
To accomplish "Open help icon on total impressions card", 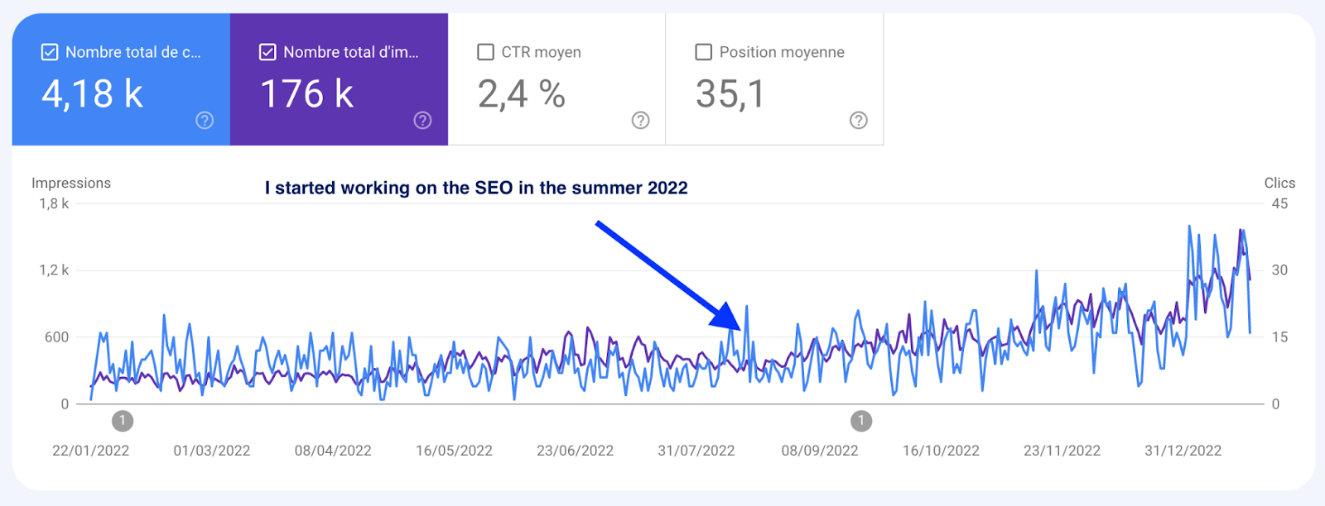I will pos(422,121).
